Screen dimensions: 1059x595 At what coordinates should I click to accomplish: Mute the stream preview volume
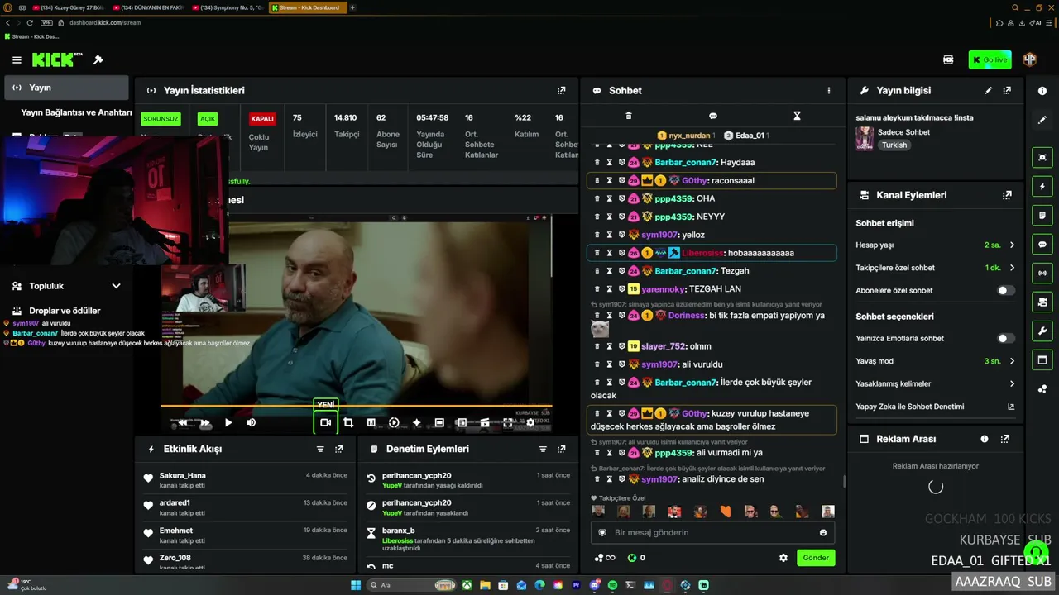pos(252,423)
